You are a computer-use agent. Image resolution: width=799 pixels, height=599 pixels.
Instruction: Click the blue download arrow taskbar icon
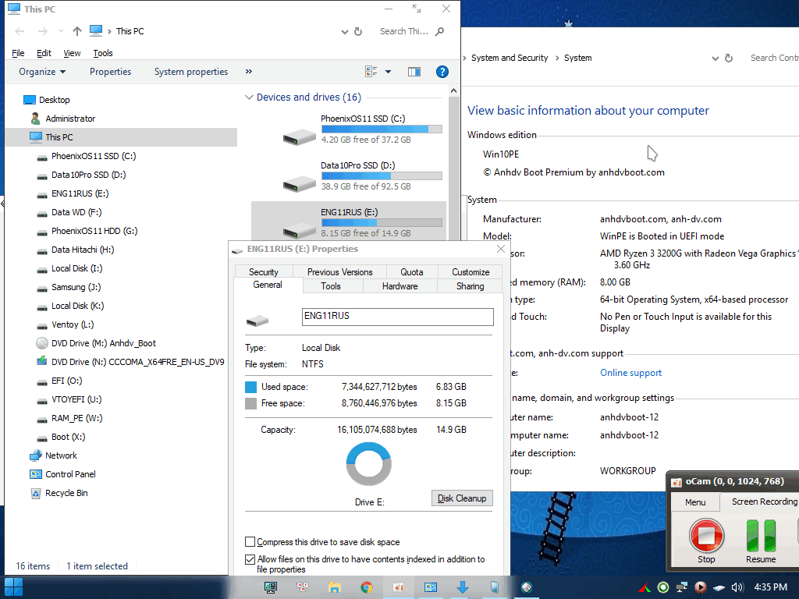[462, 587]
